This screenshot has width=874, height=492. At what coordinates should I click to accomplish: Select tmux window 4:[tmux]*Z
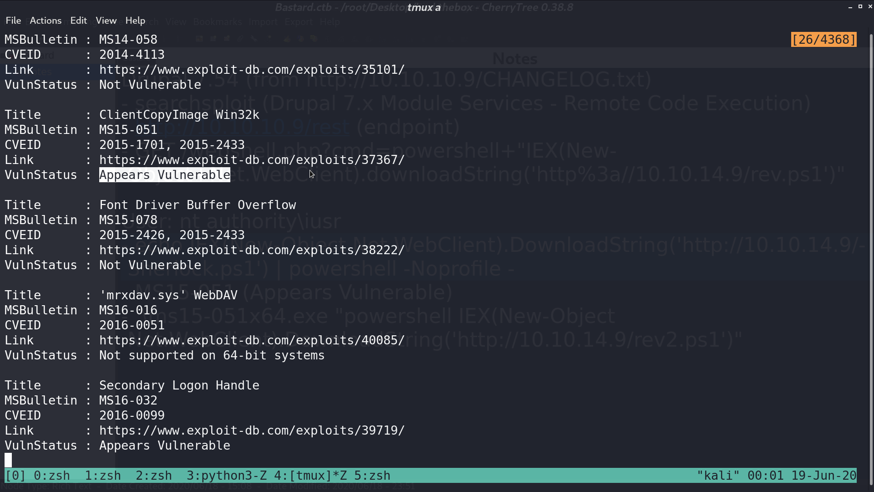tap(310, 476)
